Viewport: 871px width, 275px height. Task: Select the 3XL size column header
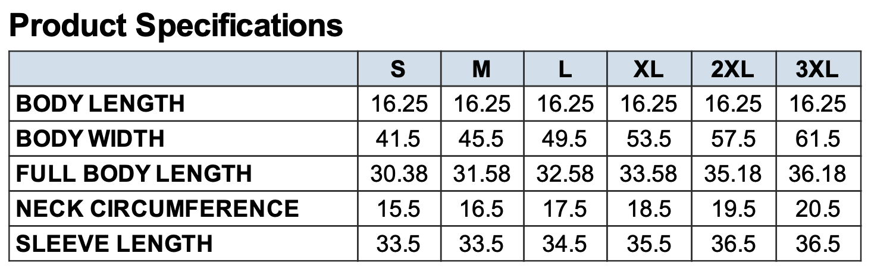pos(817,69)
